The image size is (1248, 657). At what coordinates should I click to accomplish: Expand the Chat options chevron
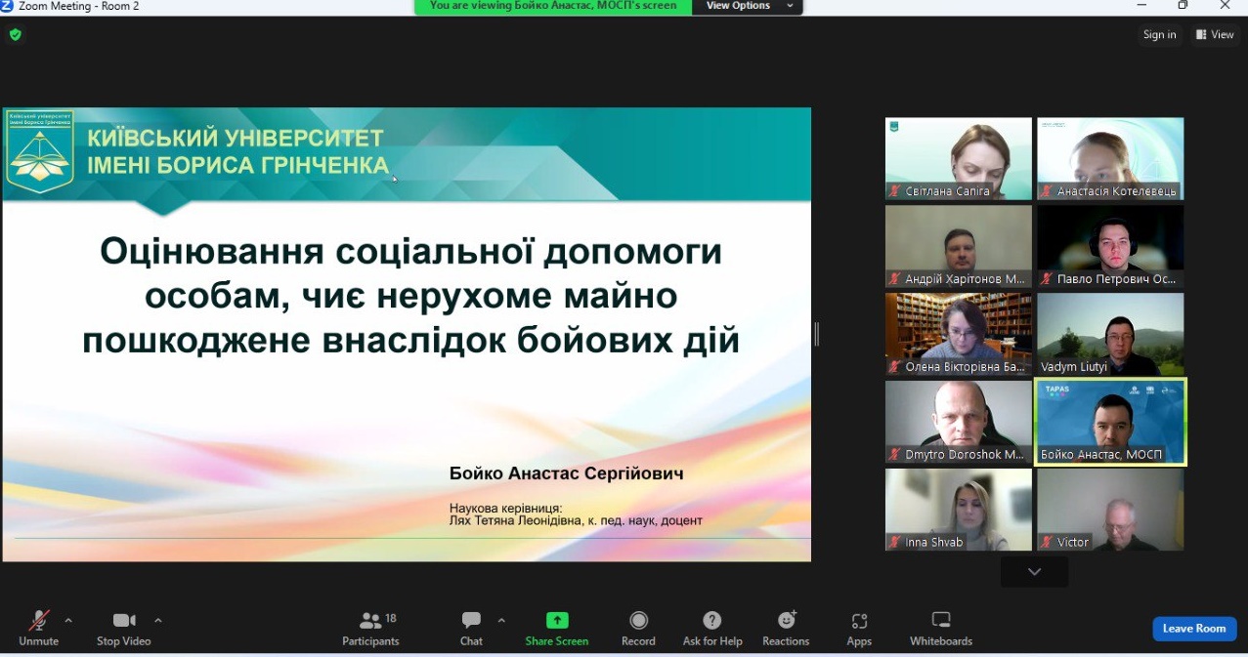[x=500, y=620]
